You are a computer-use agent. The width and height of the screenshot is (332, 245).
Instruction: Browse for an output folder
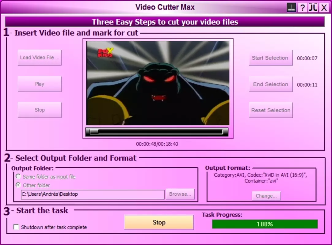(x=180, y=194)
